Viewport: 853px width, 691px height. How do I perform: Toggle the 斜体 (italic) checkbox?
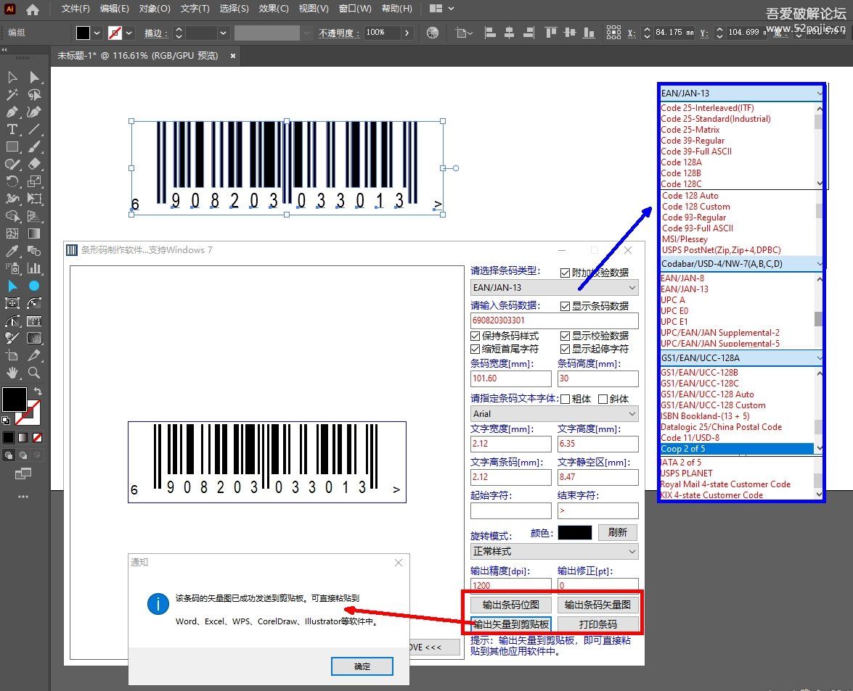(x=603, y=399)
